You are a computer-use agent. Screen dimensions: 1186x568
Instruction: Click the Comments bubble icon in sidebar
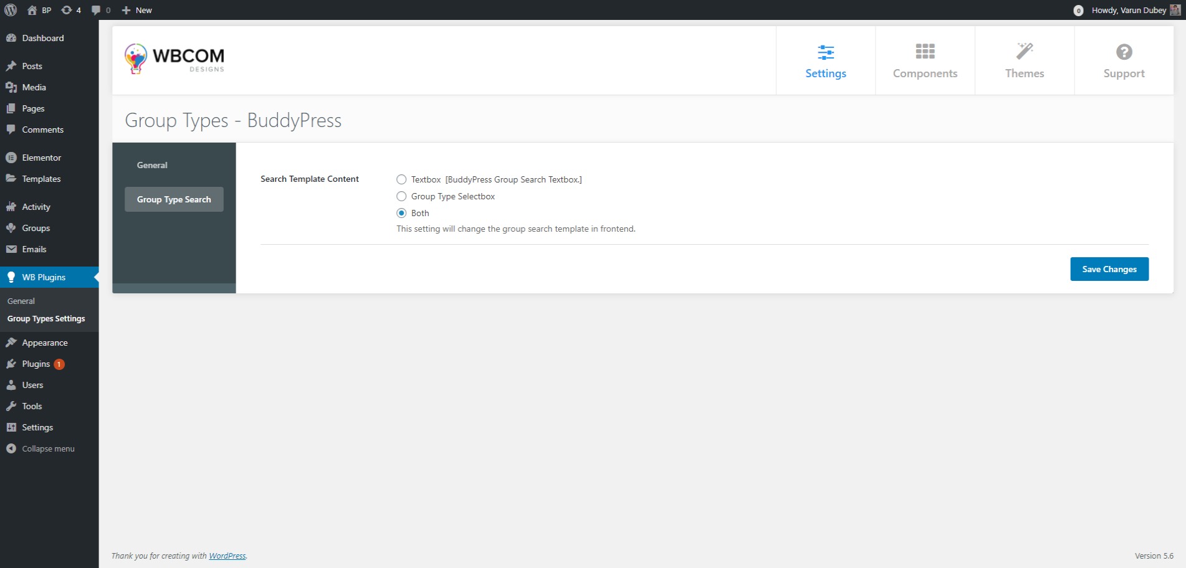(11, 130)
